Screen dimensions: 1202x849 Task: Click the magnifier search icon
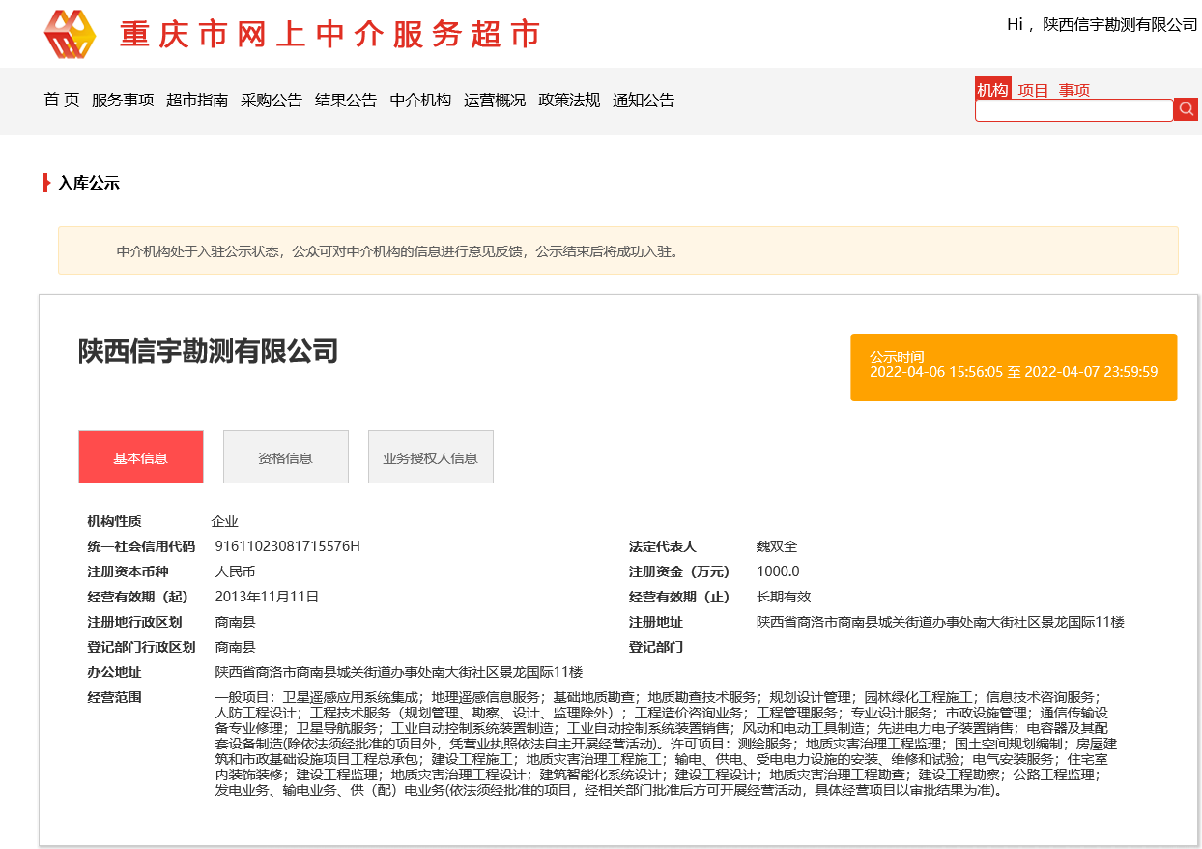tap(1186, 109)
